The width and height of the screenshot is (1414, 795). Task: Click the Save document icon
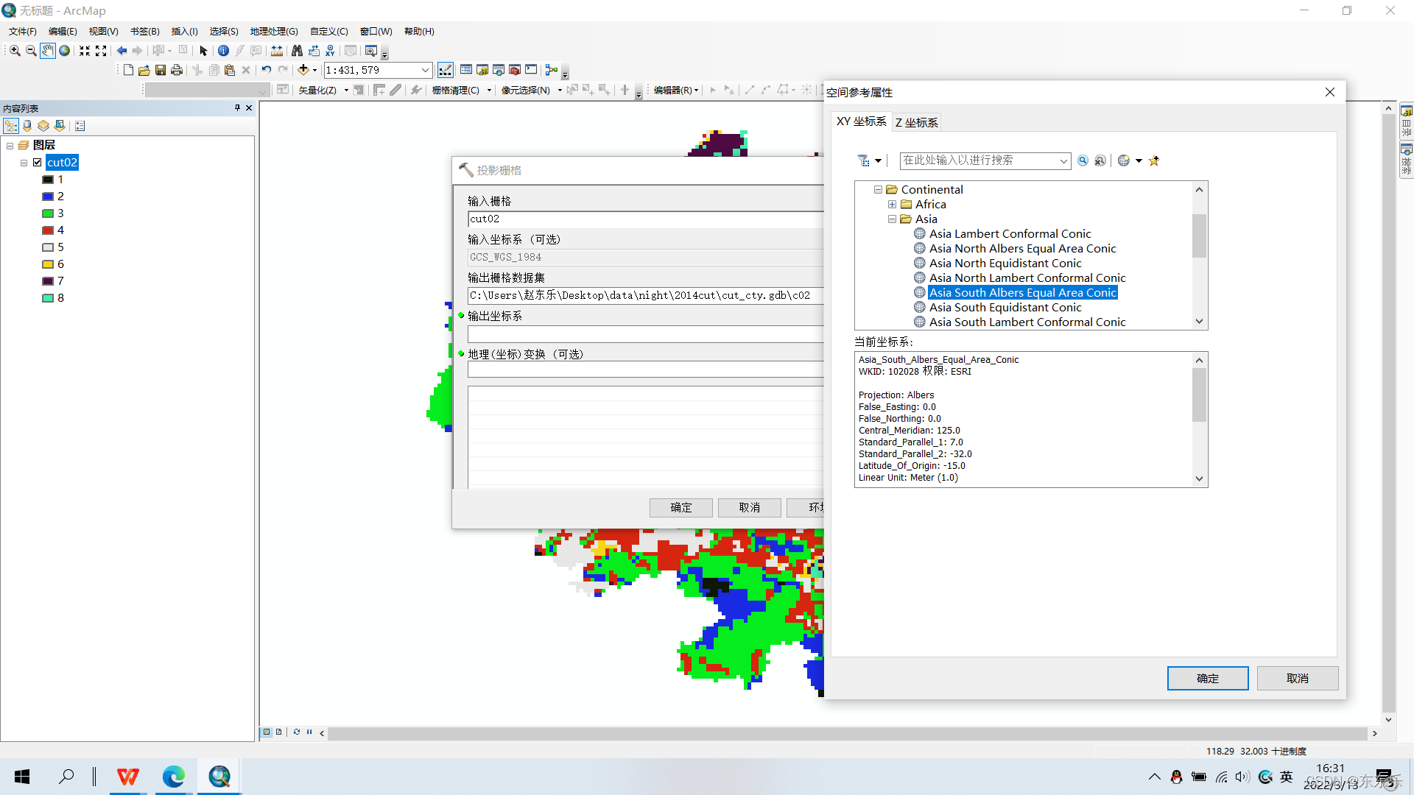coord(161,70)
